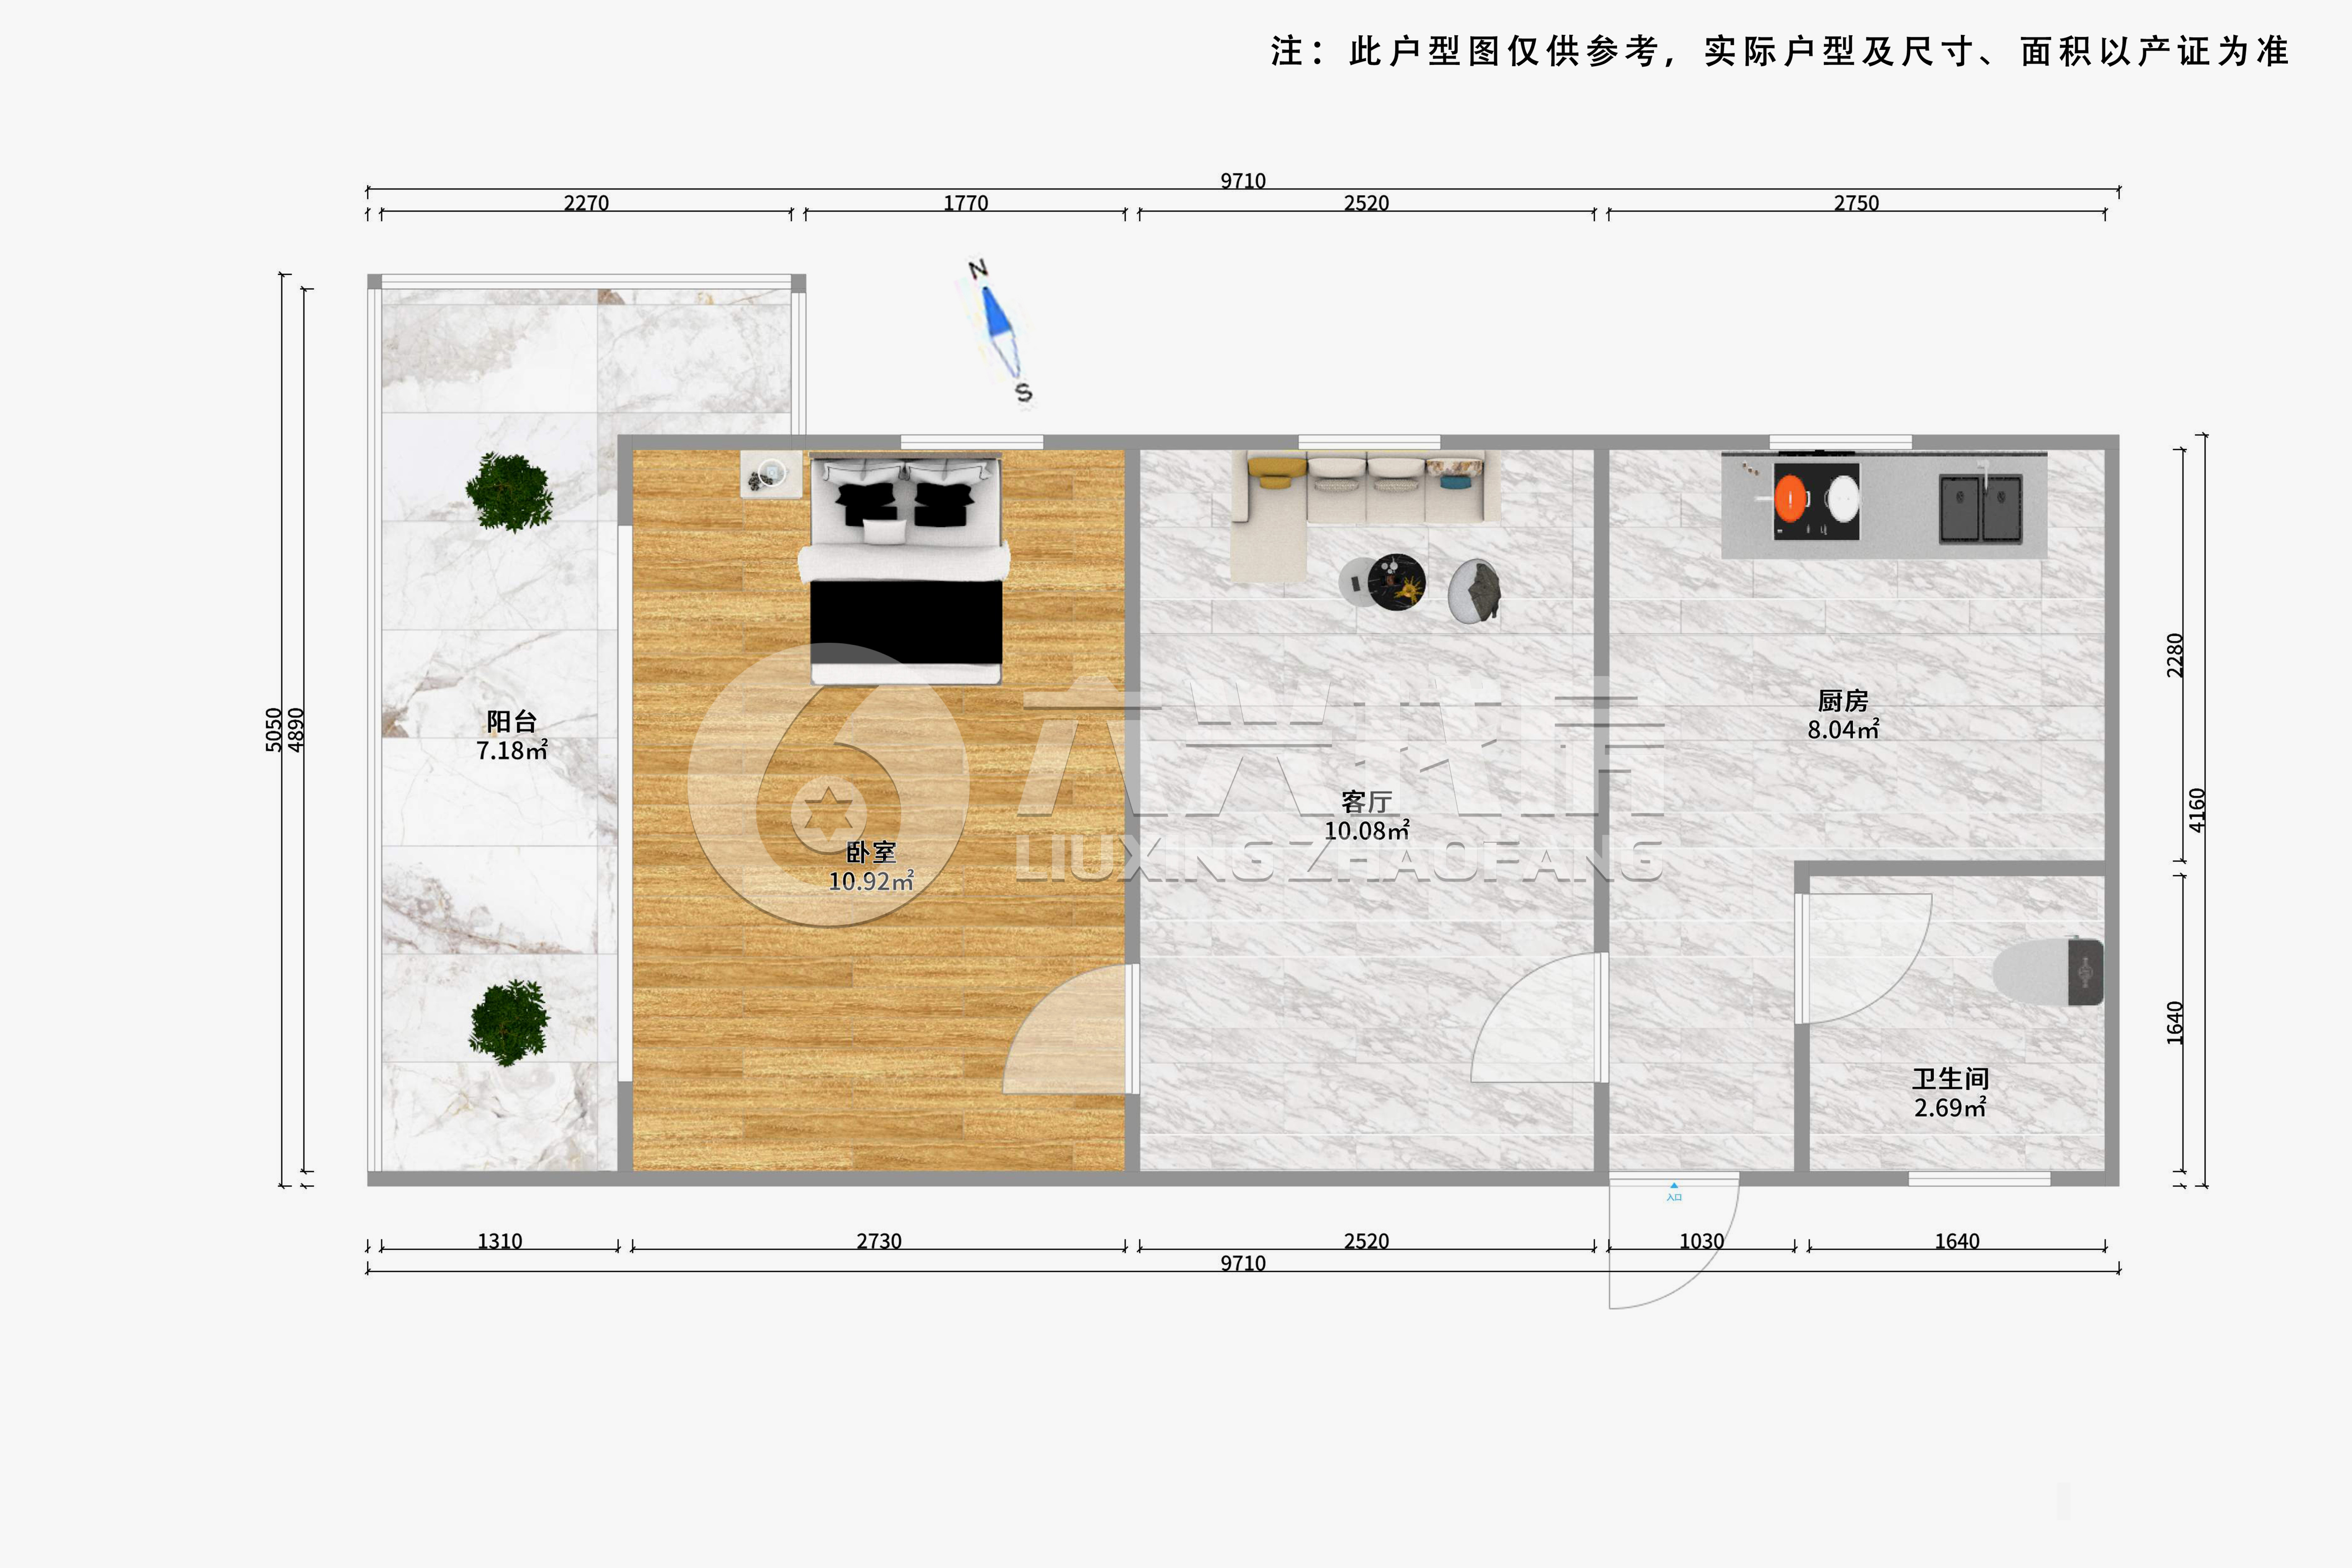The height and width of the screenshot is (1568, 2352).
Task: Click the horizontal 1640 dimension below the bathroom
Action: [x=1957, y=1241]
